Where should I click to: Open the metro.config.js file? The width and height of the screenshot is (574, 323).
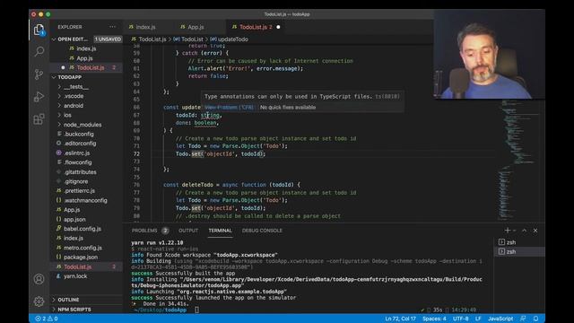83,248
